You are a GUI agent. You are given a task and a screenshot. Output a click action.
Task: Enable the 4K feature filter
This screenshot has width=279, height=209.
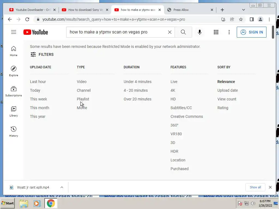coord(173,90)
